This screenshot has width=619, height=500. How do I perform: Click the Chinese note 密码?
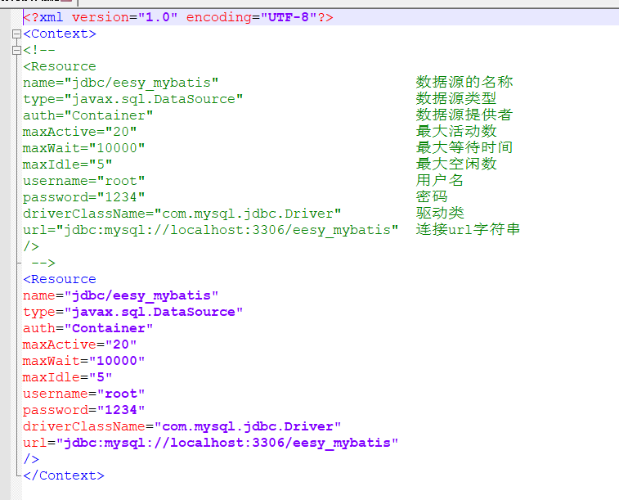(x=432, y=196)
